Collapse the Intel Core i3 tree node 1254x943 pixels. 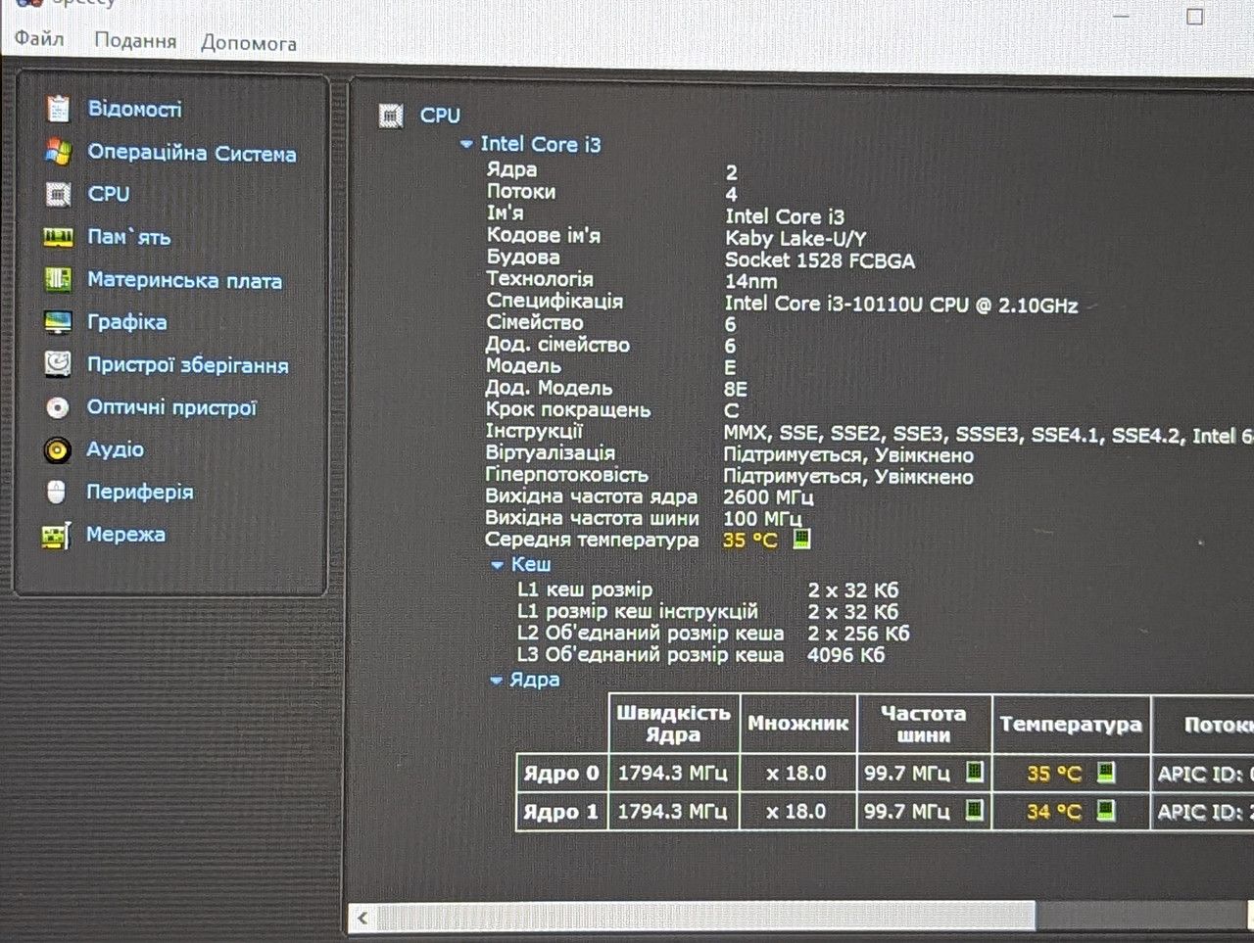[x=466, y=144]
